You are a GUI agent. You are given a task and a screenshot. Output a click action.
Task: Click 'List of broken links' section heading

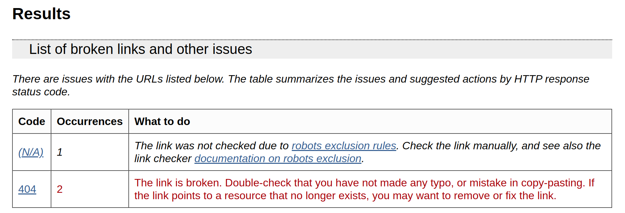(x=140, y=50)
